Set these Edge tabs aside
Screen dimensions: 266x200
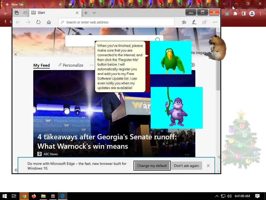(25, 13)
